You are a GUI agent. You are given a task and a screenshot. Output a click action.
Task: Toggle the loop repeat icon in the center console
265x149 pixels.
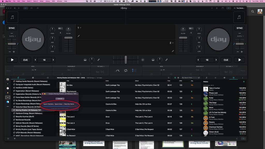point(126,70)
